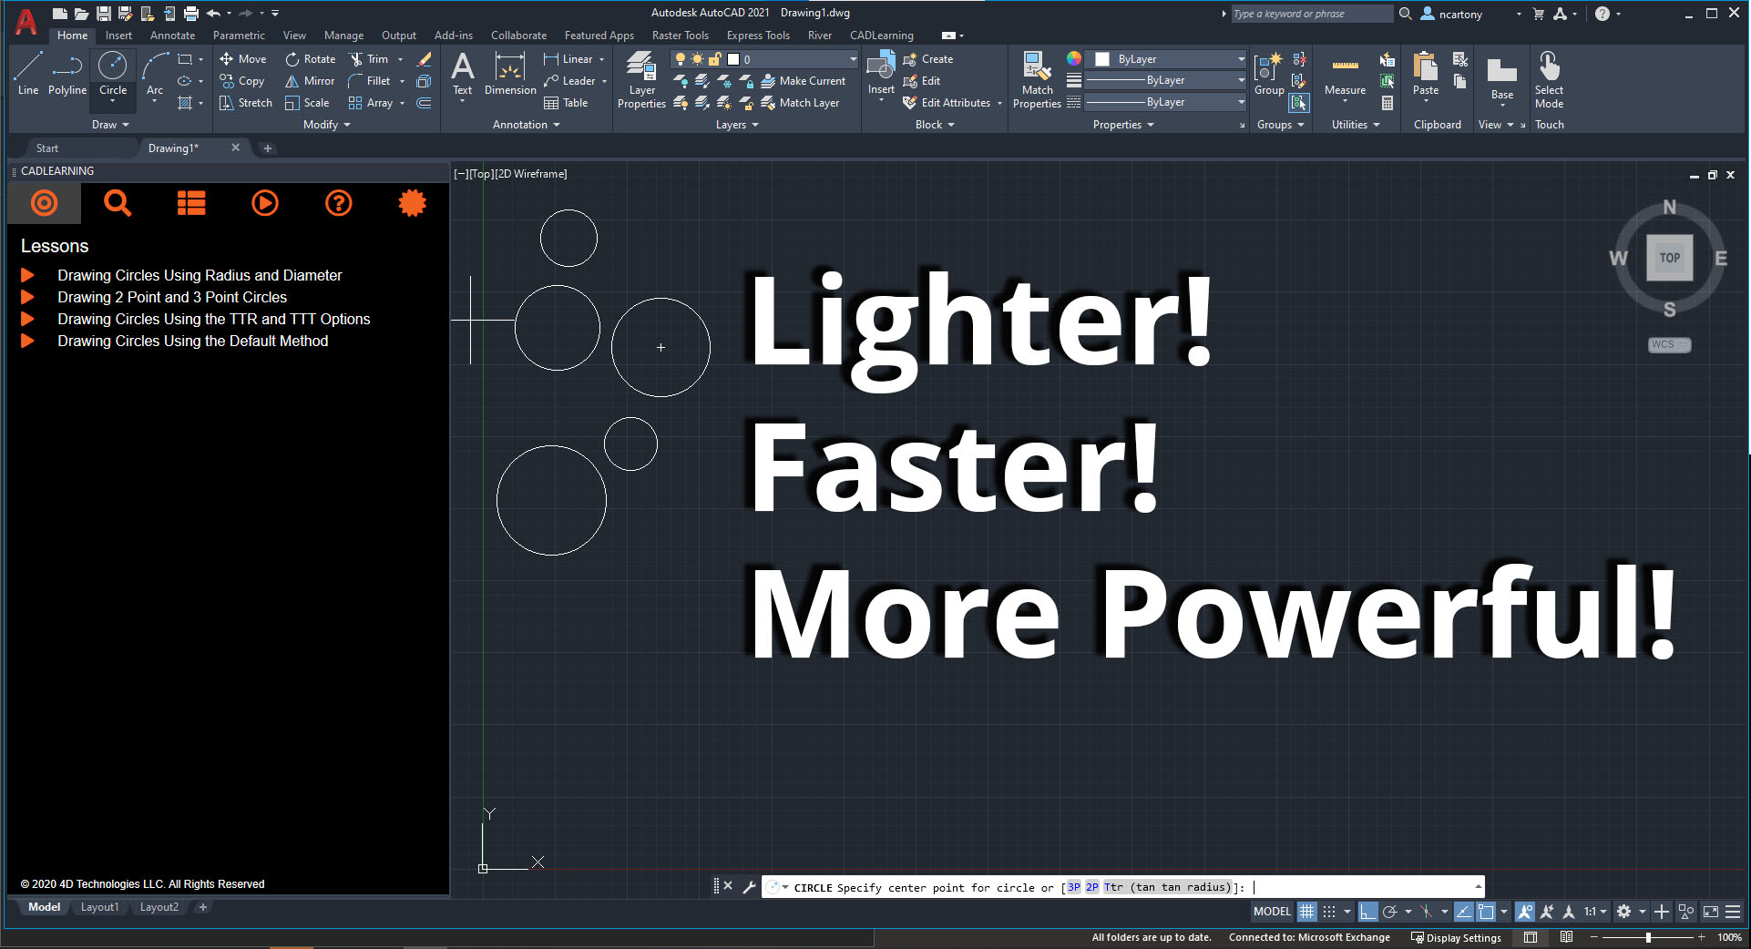Open the annotation scale 1:1 dropdown

(x=1594, y=912)
